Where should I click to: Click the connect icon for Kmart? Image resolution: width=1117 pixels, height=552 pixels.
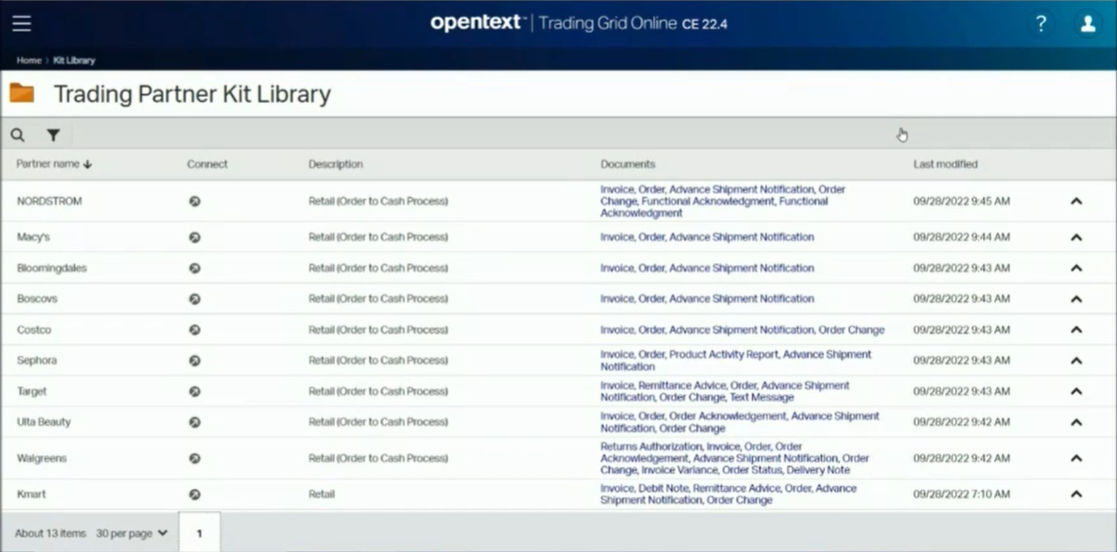click(194, 495)
